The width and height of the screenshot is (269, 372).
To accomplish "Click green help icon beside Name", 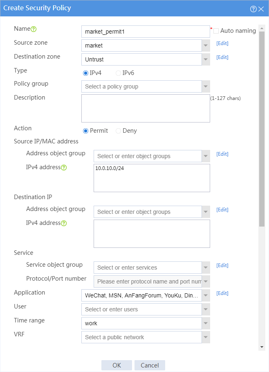I will [34, 29].
